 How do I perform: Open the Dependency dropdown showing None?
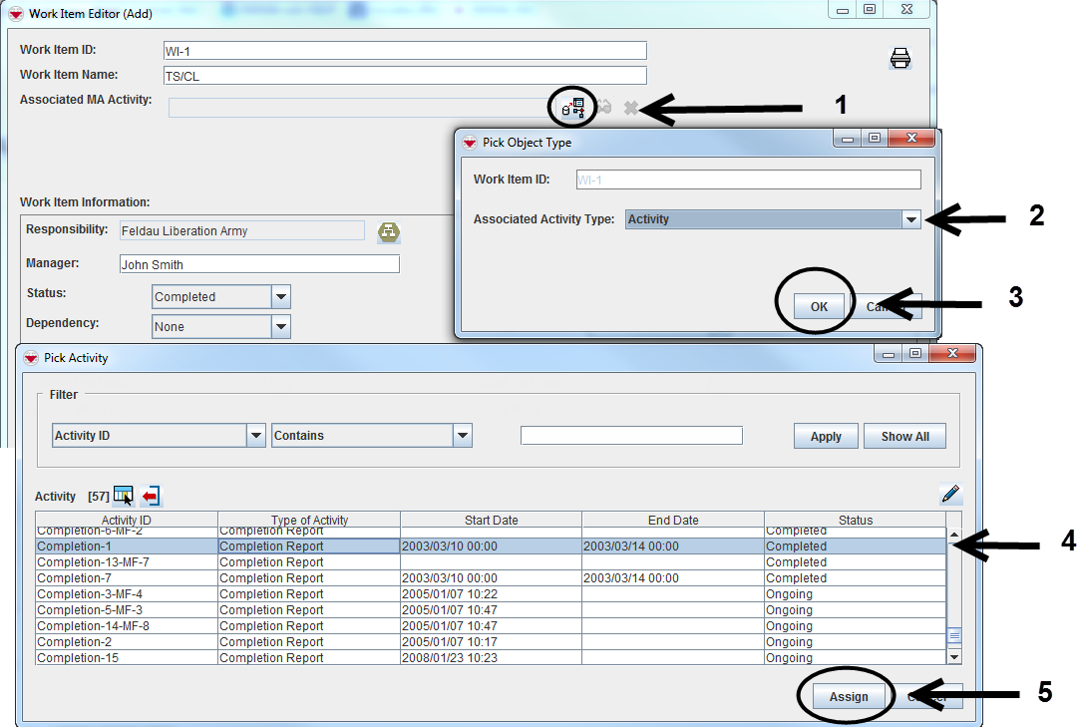point(281,327)
